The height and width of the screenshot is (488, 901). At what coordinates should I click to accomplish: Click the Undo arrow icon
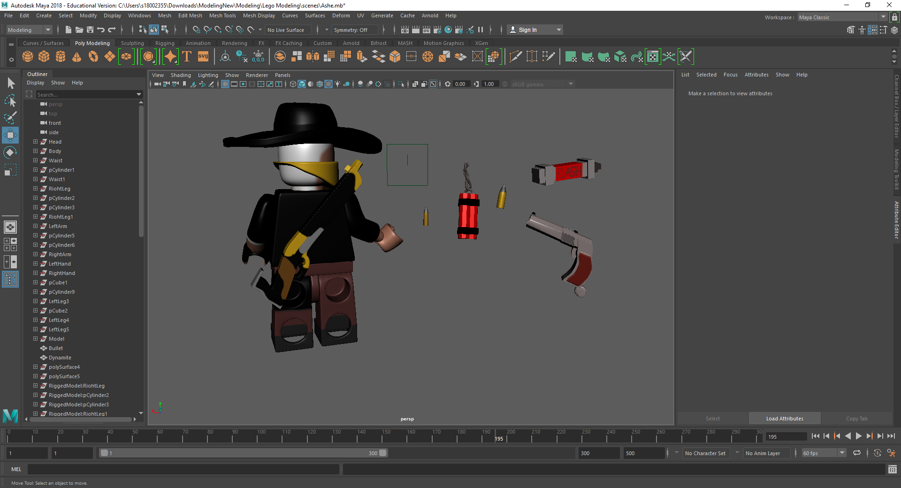(101, 30)
